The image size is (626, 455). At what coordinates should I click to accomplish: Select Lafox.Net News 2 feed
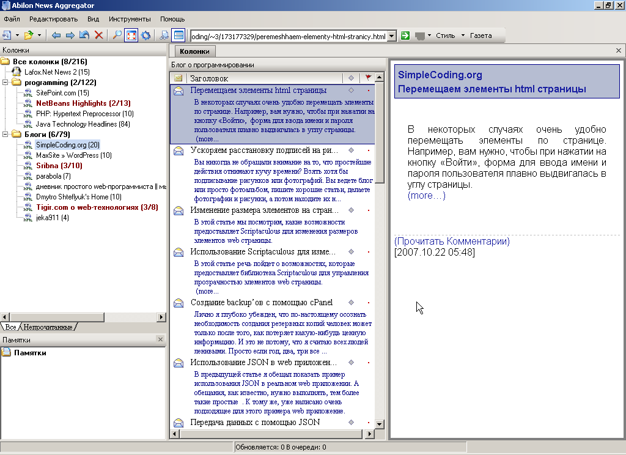(57, 72)
